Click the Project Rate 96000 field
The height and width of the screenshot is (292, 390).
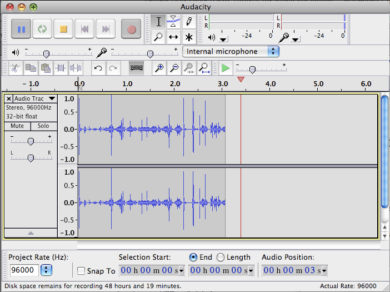tap(24, 270)
